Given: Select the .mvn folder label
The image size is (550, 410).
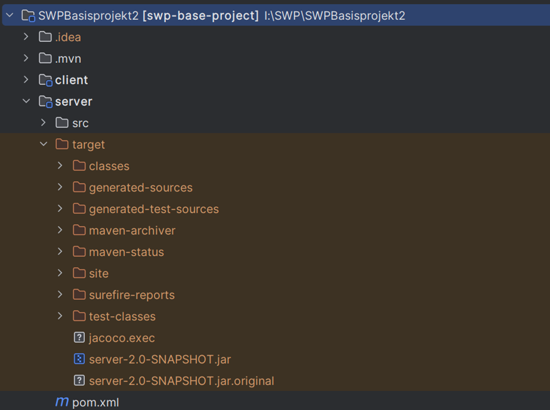Looking at the screenshot, I should coord(68,59).
